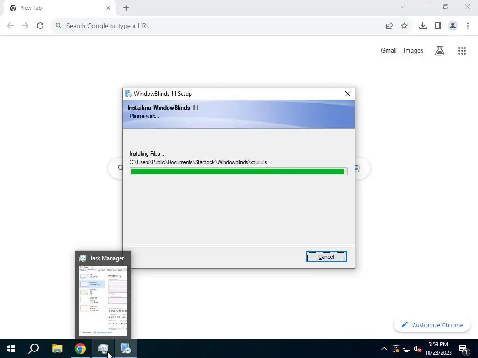Close the New Tab tab

tap(108, 8)
